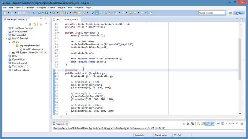Screen dimensions: 248x139
Task: Select the Java2DTutorial.java editor tab
Action: [x=66, y=19]
